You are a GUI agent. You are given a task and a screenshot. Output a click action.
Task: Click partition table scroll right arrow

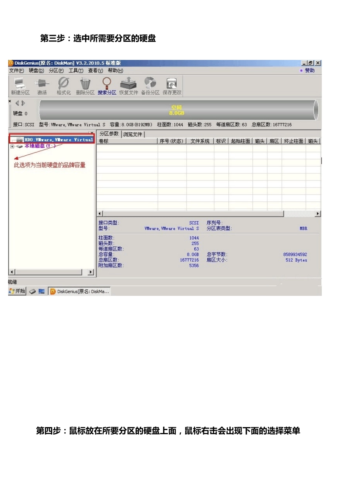click(x=318, y=214)
